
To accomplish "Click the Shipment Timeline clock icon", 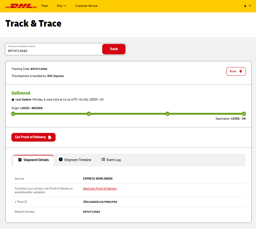I will (x=61, y=160).
